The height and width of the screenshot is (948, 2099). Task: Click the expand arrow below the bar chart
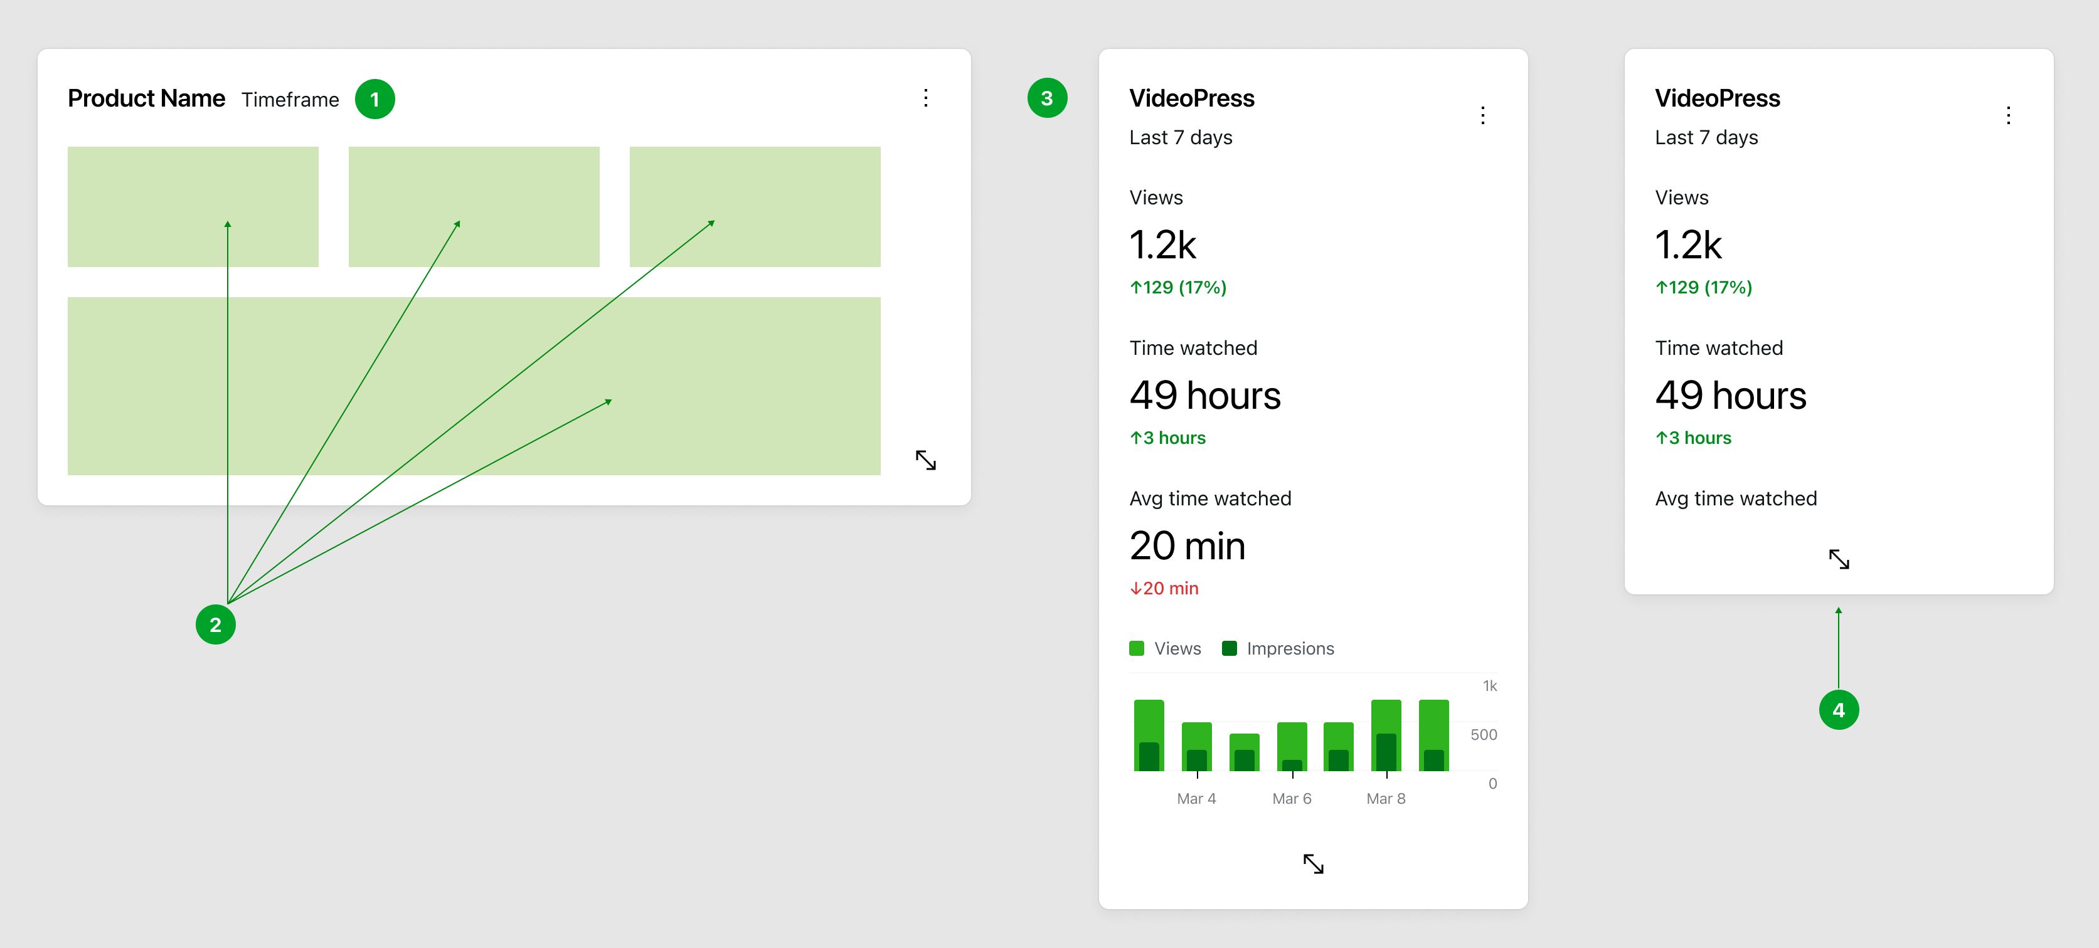tap(1314, 863)
